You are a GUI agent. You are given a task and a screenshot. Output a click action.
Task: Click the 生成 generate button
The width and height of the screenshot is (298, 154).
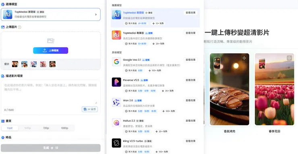click(x=51, y=148)
